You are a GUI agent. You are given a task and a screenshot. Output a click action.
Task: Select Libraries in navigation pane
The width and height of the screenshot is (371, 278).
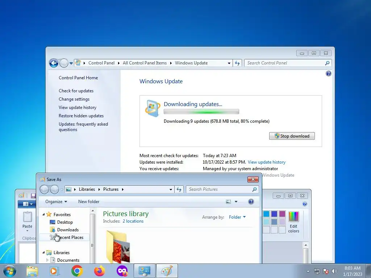pos(62,252)
